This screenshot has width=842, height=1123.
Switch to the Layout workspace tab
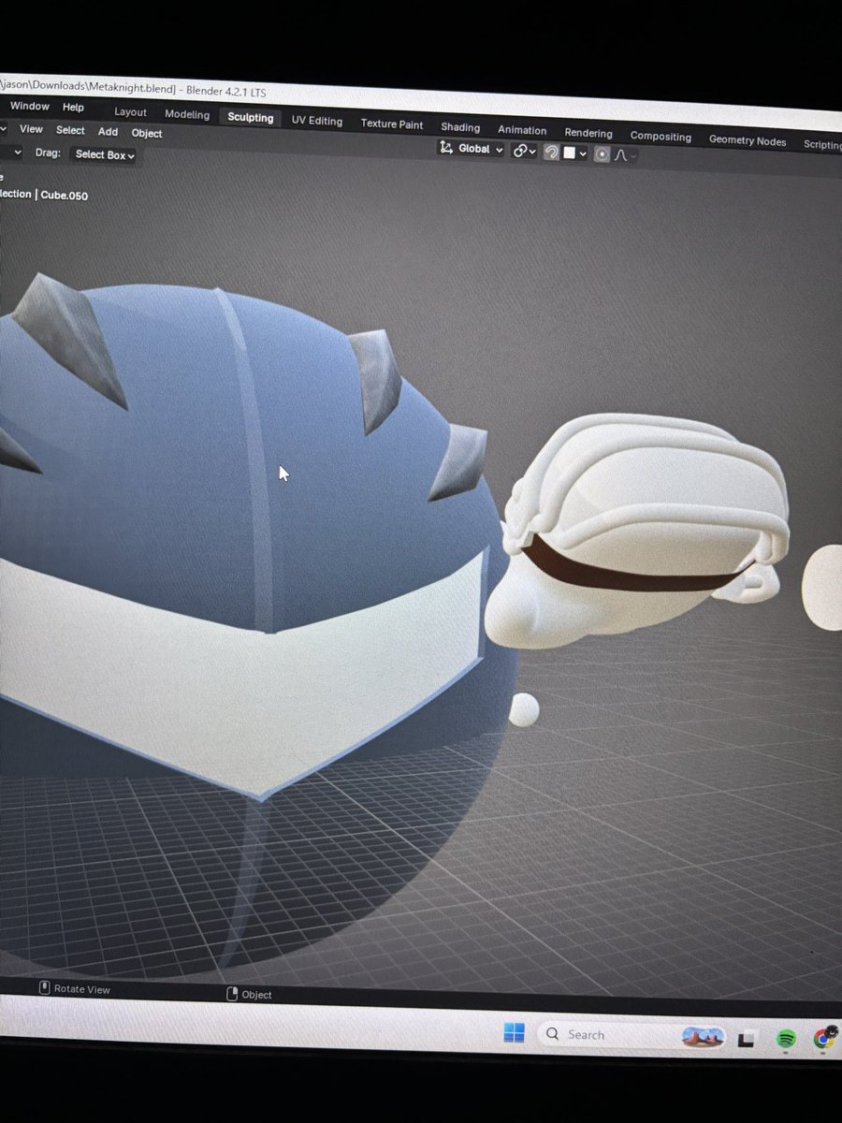click(130, 112)
